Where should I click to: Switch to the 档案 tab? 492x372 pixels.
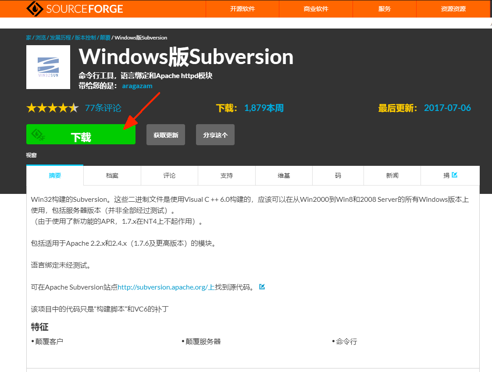click(112, 175)
